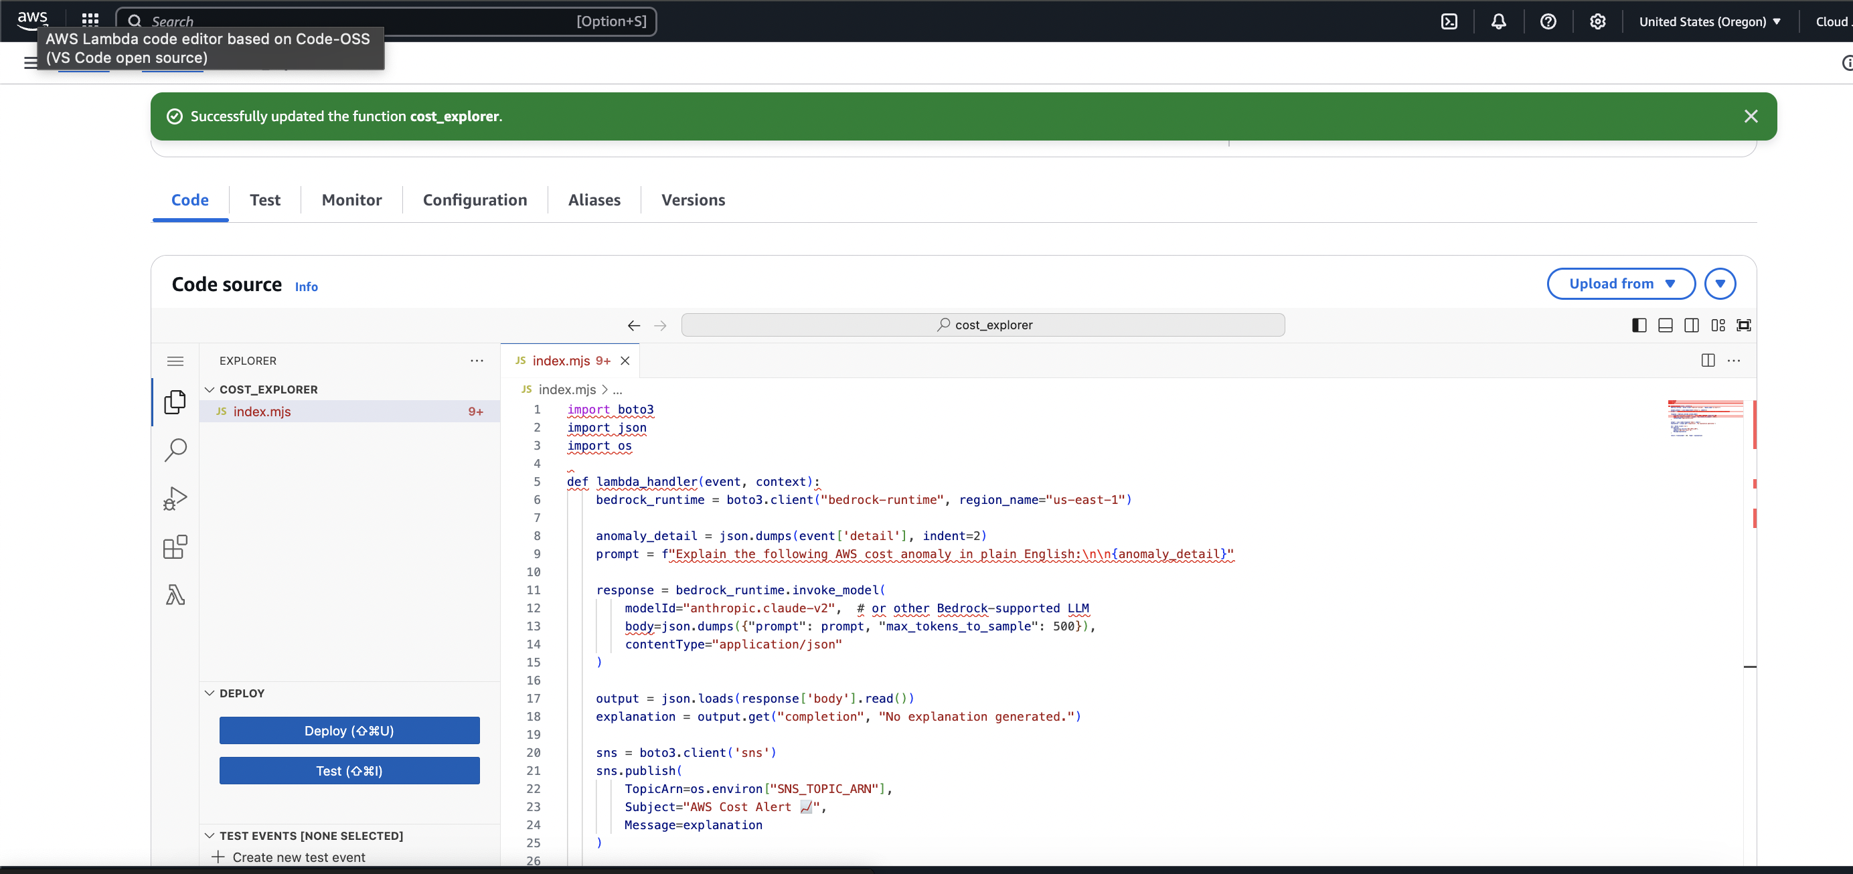
Task: Close the index.mjs editor tab
Action: (625, 361)
